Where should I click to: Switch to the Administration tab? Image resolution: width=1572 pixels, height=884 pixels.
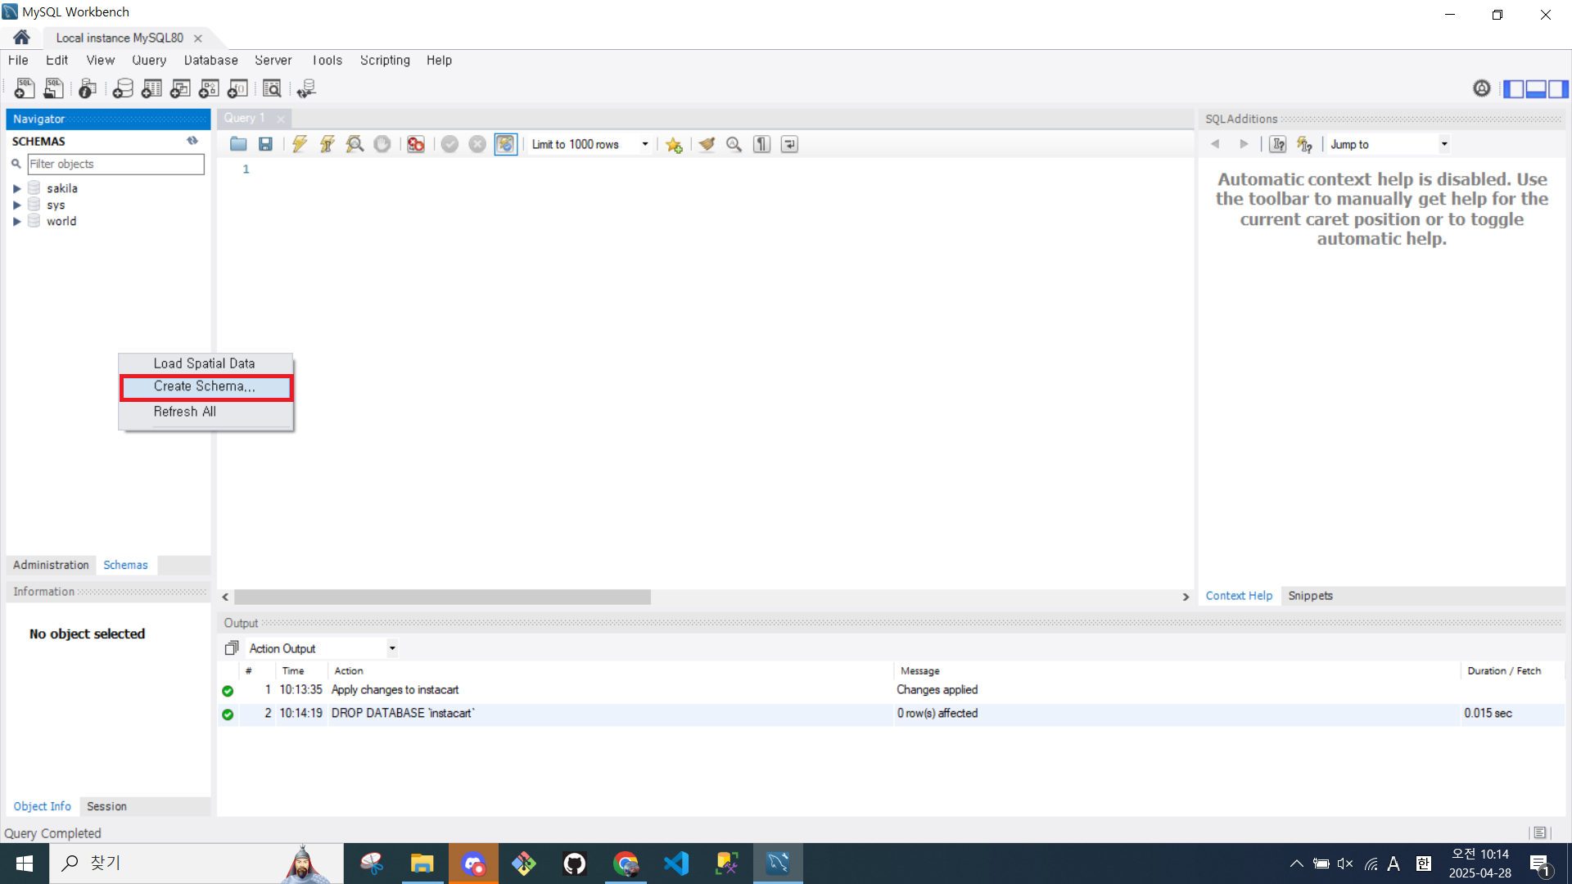click(51, 565)
